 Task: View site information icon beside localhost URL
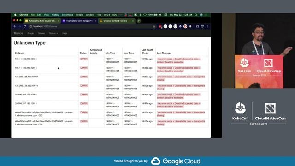click(31, 26)
